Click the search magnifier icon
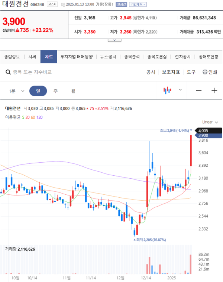This screenshot has width=223, height=282. pos(8,72)
